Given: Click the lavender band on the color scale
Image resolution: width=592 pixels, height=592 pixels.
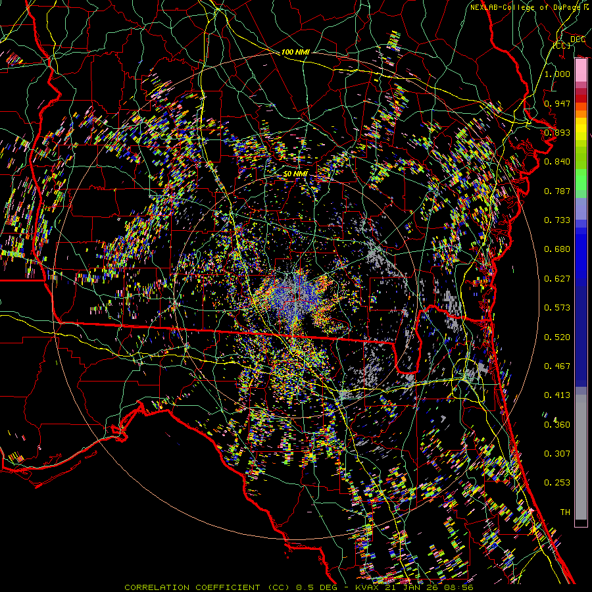Looking at the screenshot, I should coord(581,210).
